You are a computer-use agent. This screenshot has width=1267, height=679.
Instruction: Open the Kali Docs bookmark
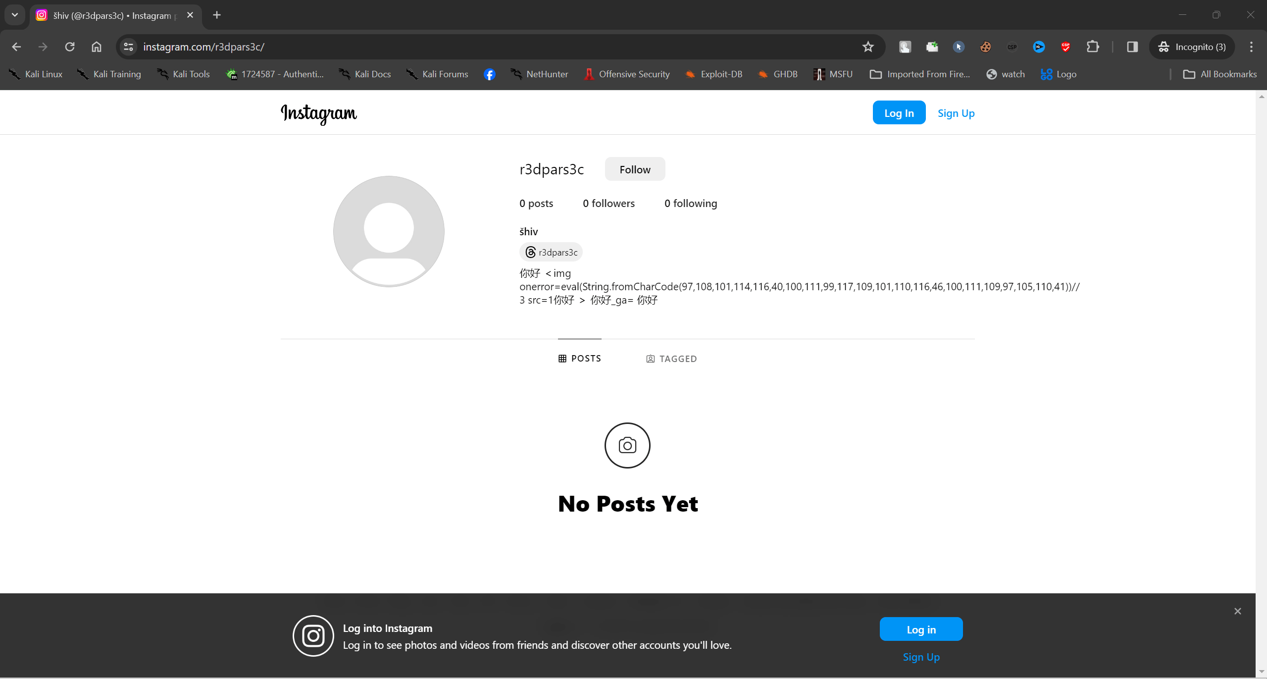tap(365, 74)
